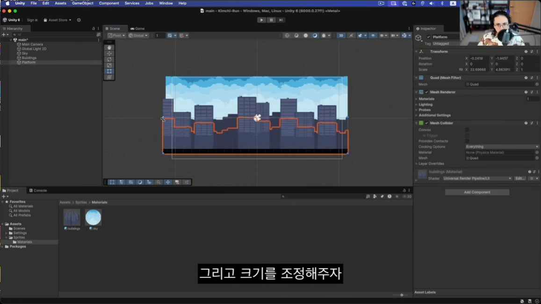Open the Project tab
541x304 pixels.
[x=10, y=190]
